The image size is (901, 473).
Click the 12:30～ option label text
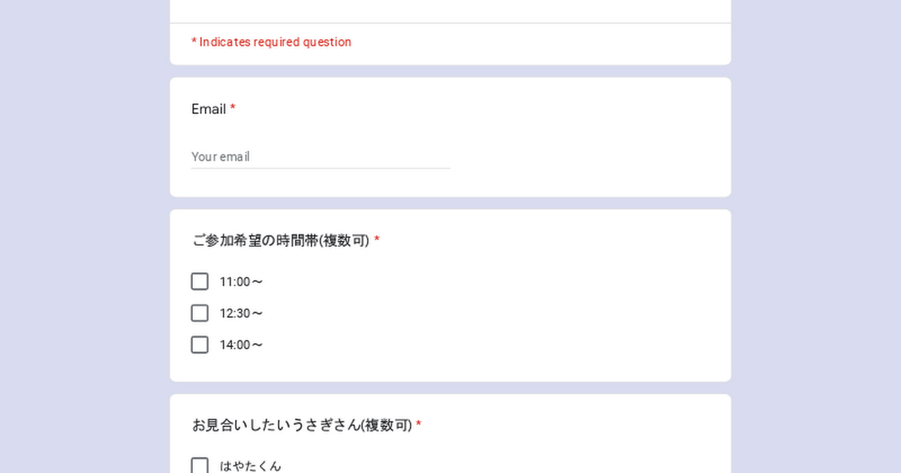pos(241,314)
